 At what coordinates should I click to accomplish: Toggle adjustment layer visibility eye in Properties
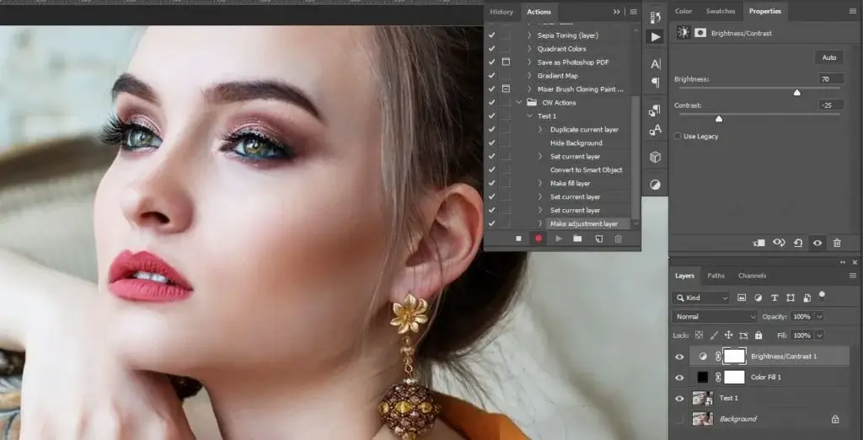(x=817, y=243)
